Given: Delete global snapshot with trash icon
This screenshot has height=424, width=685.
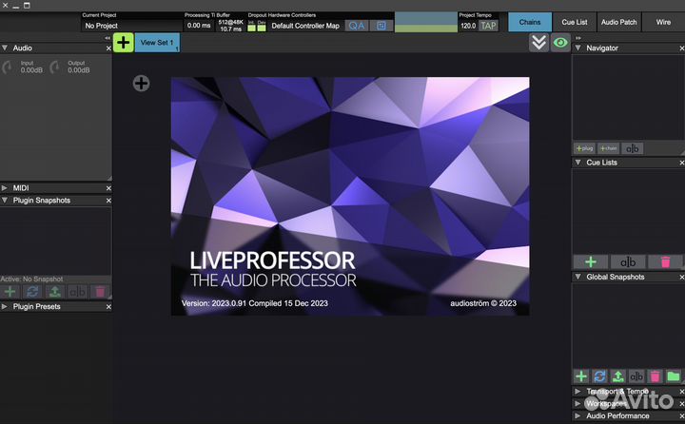Looking at the screenshot, I should (655, 376).
